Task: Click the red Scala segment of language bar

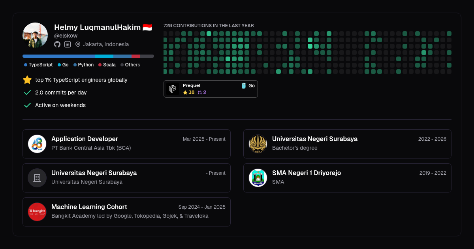Action: pyautogui.click(x=136, y=56)
